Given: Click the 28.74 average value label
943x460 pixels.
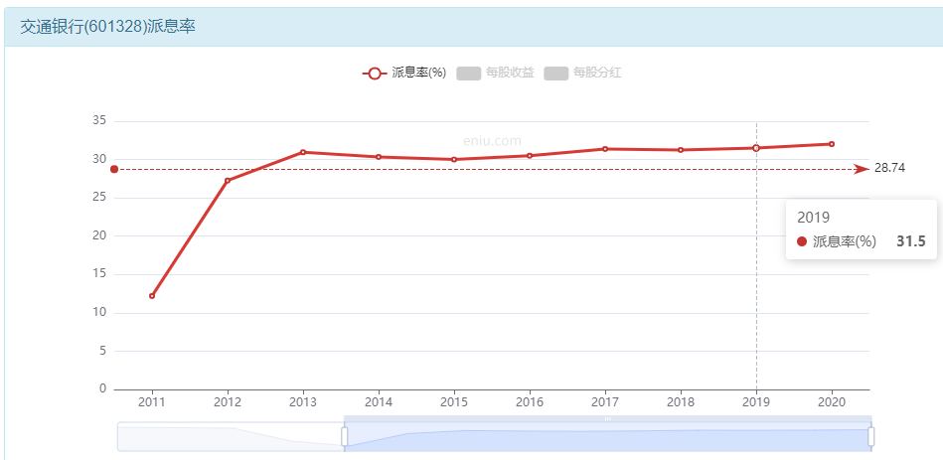Looking at the screenshot, I should [889, 168].
